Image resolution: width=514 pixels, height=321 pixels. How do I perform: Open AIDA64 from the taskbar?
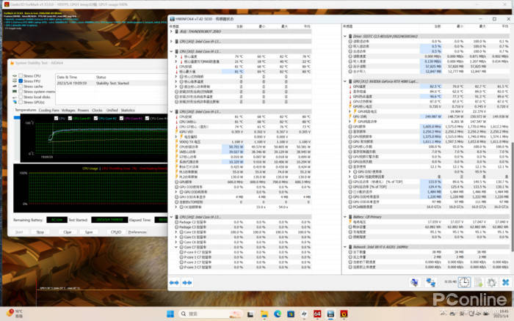click(317, 314)
